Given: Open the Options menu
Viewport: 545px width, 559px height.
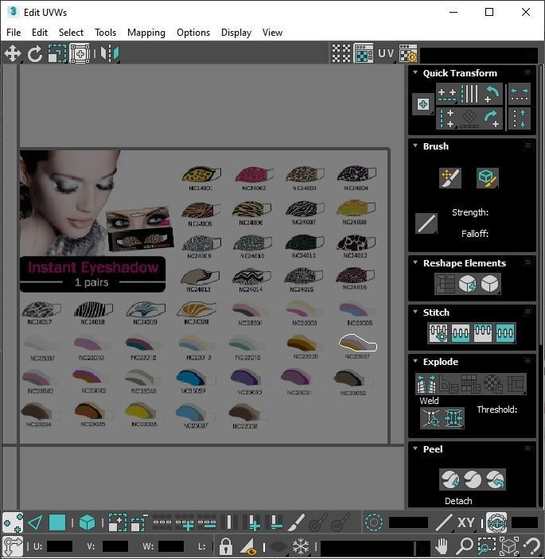Looking at the screenshot, I should tap(193, 33).
